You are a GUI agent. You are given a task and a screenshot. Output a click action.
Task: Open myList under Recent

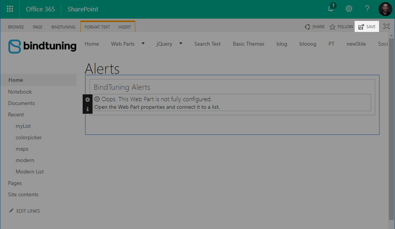[23, 126]
